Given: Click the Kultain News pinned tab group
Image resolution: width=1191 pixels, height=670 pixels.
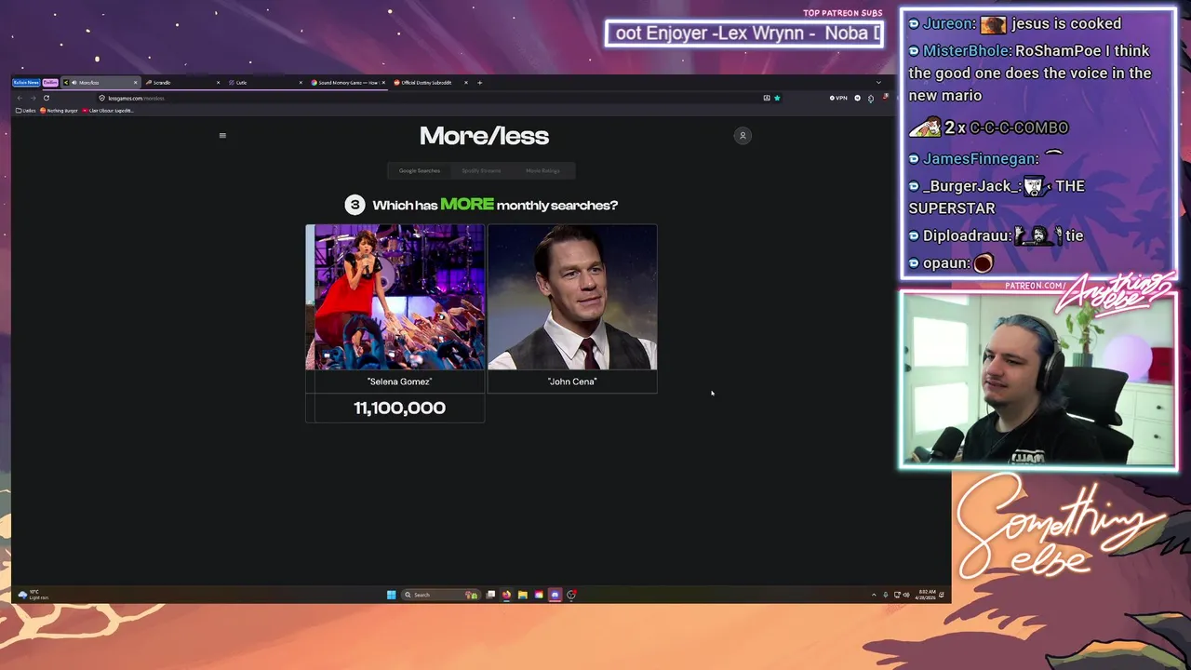Looking at the screenshot, I should 26,83.
